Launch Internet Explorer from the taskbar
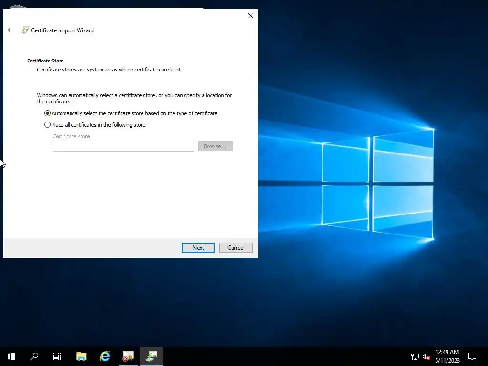Image resolution: width=488 pixels, height=366 pixels. click(105, 356)
